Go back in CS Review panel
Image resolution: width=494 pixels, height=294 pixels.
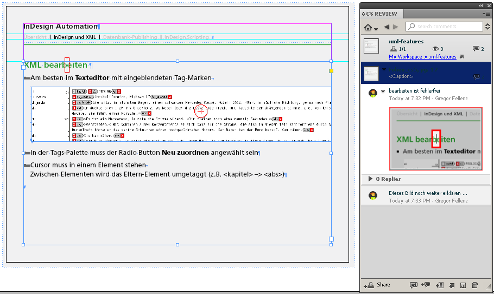(387, 27)
